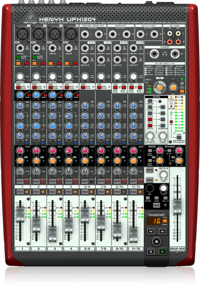
Task: Toggle the red FW 1-2 source button
Action: [150, 120]
